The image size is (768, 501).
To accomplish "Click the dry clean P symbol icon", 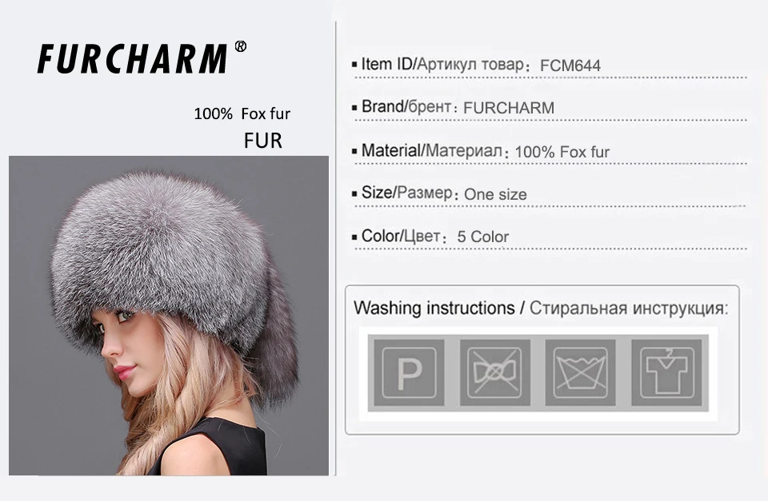I will 409,373.
